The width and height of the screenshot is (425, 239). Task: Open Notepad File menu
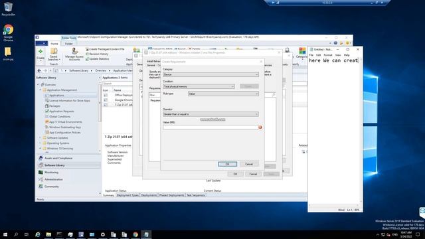(311, 55)
